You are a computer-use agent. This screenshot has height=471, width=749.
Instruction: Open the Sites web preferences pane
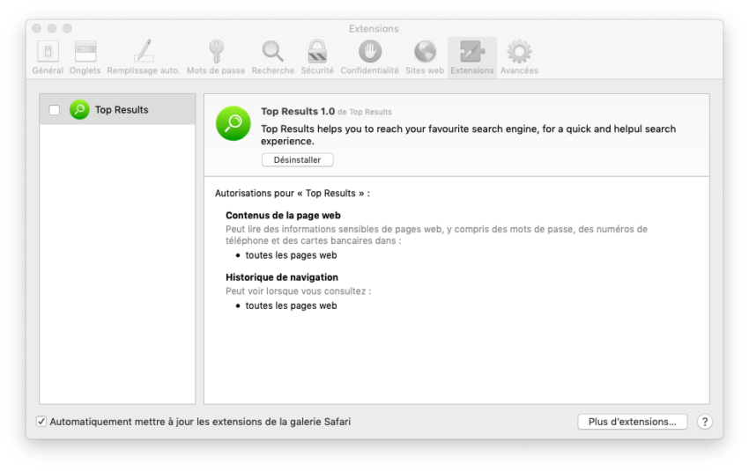425,58
